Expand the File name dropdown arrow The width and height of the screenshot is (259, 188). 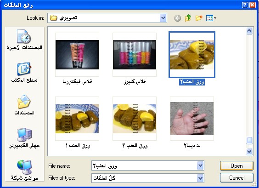point(200,165)
